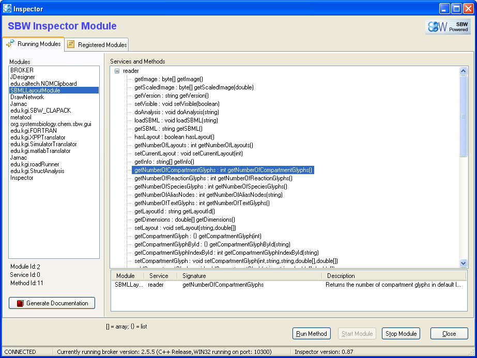Select the getVersion method

[172, 96]
